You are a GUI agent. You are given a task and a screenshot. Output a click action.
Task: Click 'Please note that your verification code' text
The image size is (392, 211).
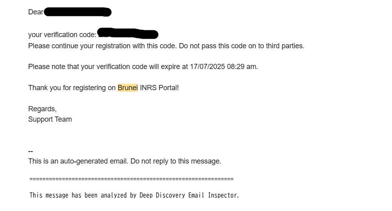(x=88, y=67)
